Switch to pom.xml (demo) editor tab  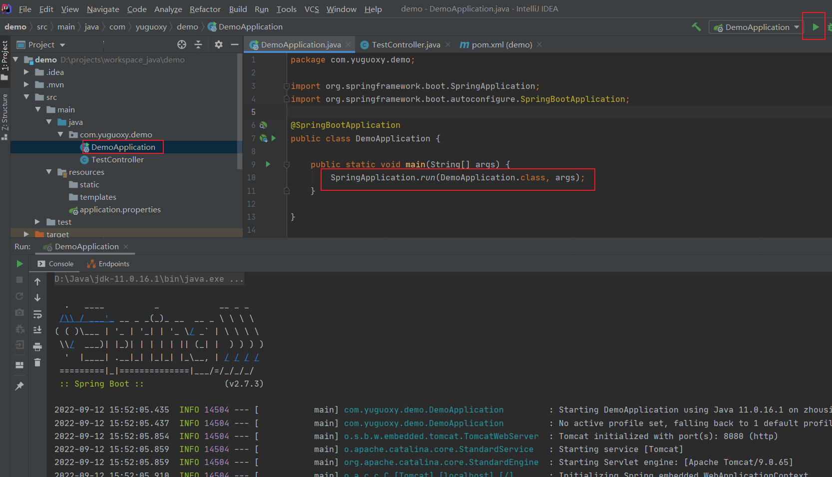pyautogui.click(x=501, y=44)
